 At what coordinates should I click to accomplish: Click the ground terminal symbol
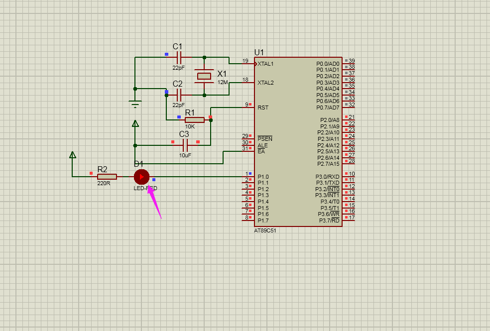[135, 104]
